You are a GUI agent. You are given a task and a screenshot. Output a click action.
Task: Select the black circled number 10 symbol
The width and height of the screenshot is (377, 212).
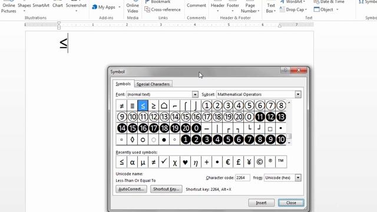(x=281, y=140)
